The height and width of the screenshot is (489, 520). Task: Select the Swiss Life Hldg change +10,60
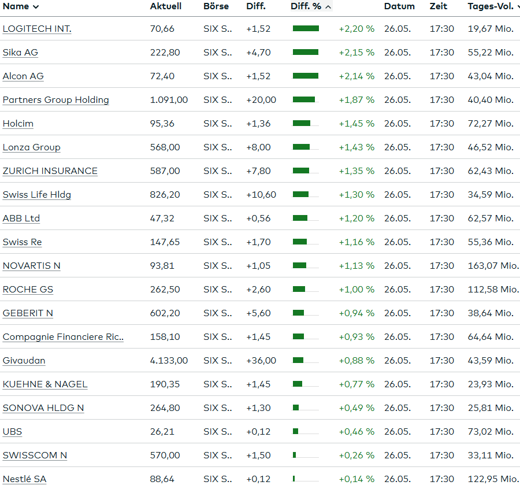(261, 195)
